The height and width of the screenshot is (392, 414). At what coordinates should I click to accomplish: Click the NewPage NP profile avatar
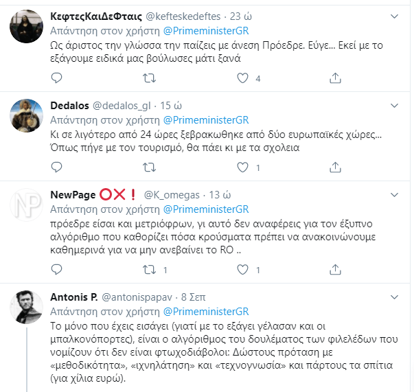pos(27,206)
